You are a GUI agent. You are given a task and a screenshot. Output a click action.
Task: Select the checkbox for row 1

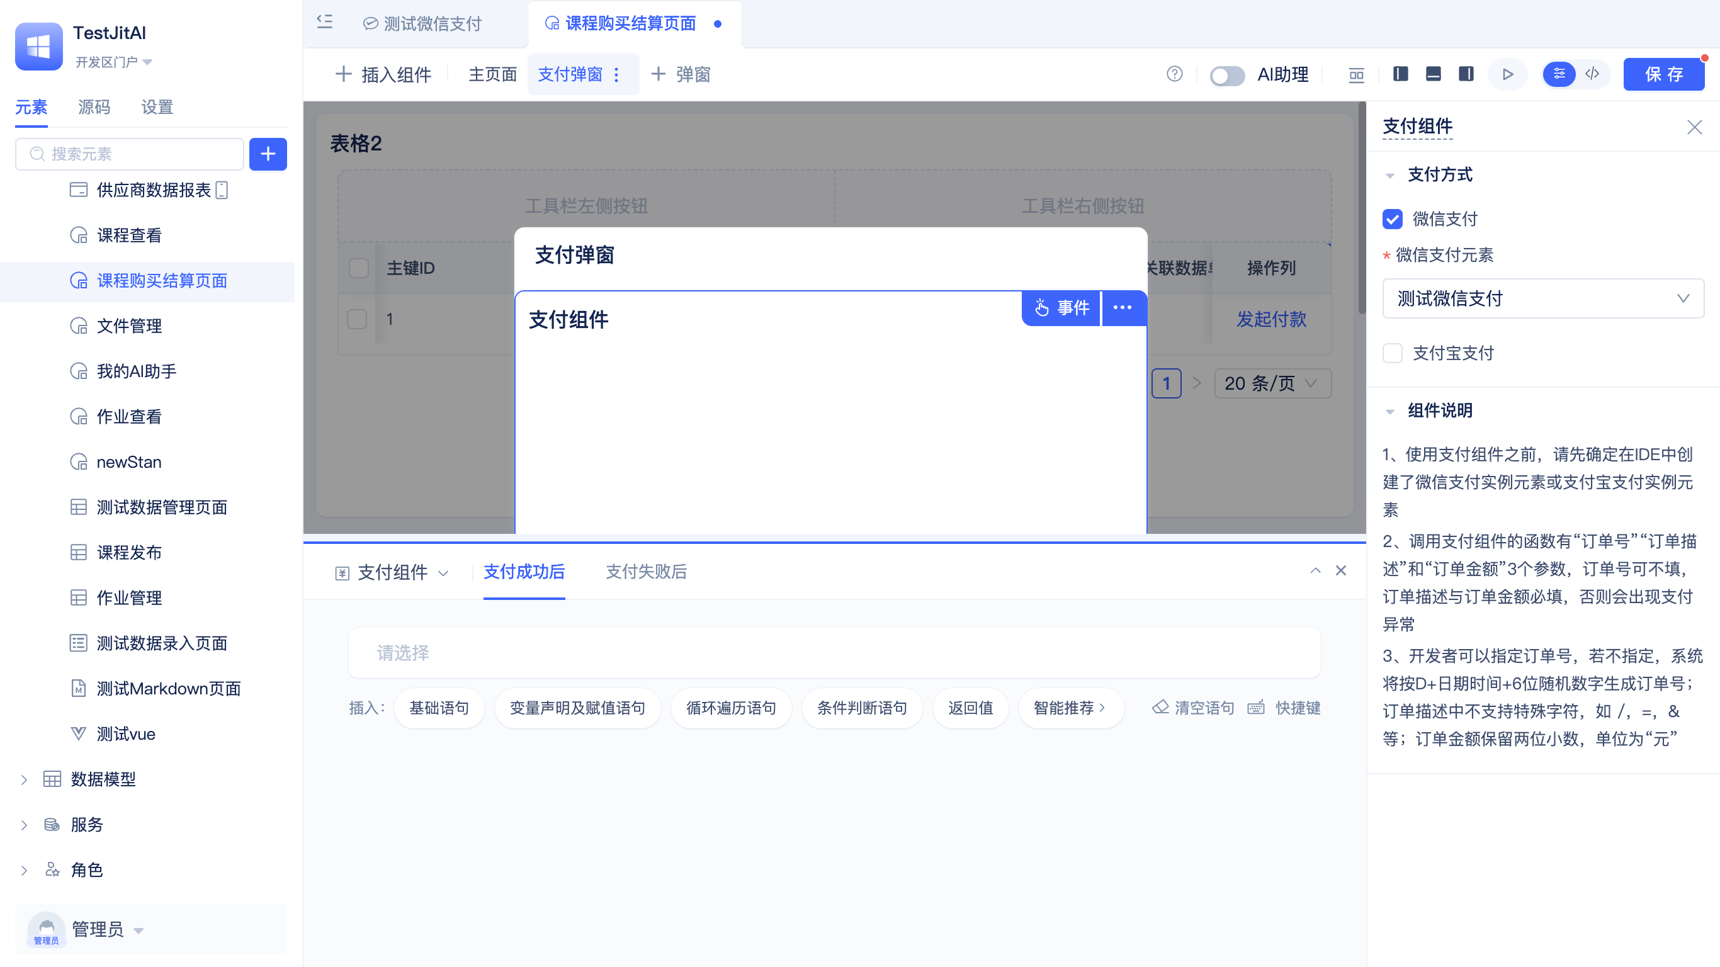point(357,319)
